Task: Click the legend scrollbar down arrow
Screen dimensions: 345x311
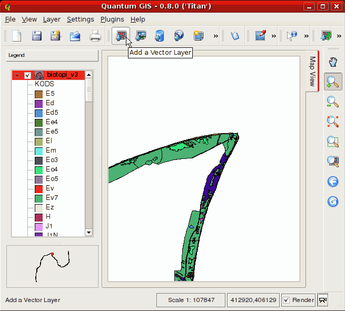Action: pyautogui.click(x=88, y=232)
